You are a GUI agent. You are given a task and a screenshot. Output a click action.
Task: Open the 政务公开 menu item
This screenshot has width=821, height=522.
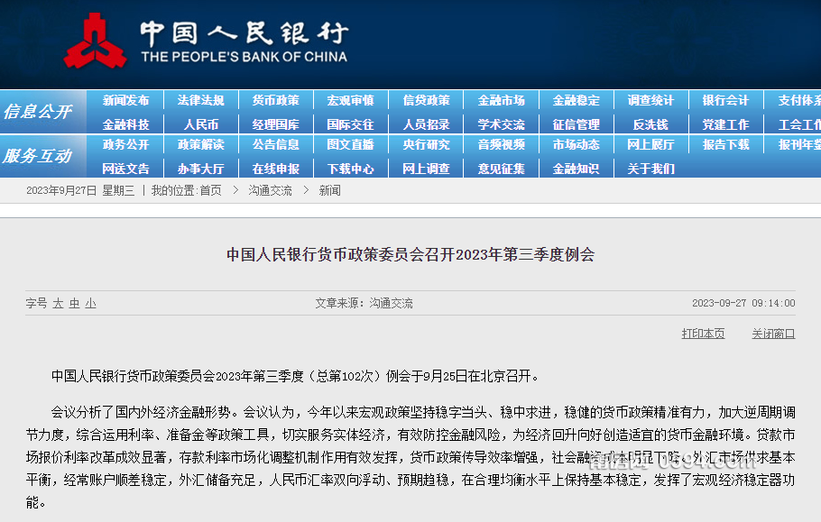pyautogui.click(x=125, y=144)
